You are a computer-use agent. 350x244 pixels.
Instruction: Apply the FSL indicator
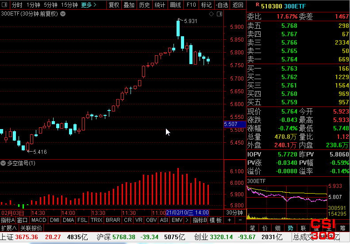82,220
